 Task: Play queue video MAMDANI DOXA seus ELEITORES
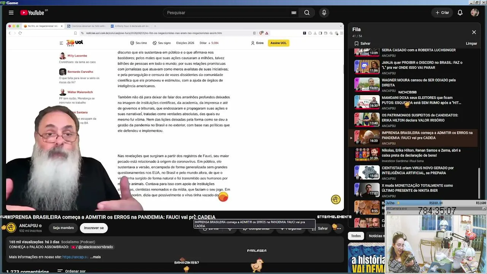coord(367,102)
